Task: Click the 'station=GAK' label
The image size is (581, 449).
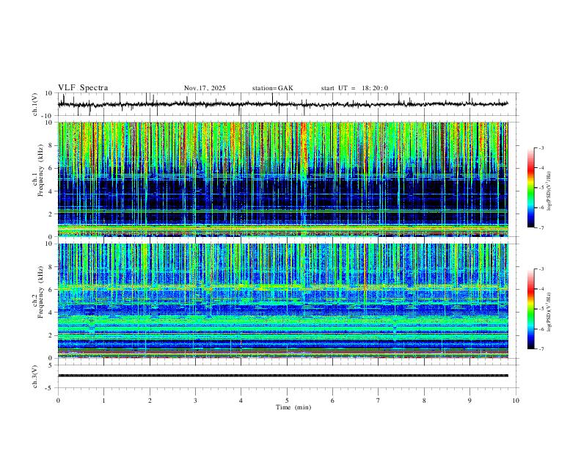Action: point(272,88)
